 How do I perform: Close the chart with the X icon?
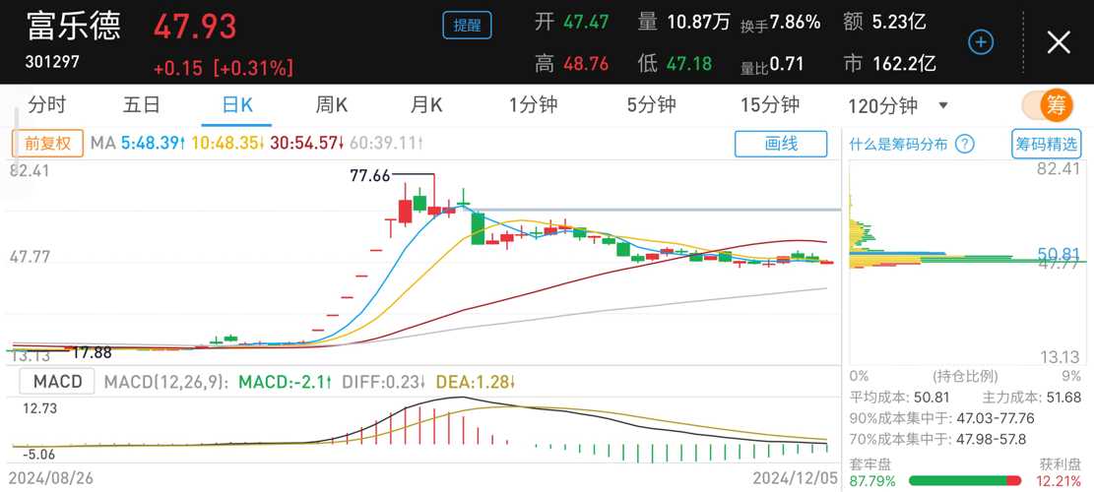coord(1059,42)
